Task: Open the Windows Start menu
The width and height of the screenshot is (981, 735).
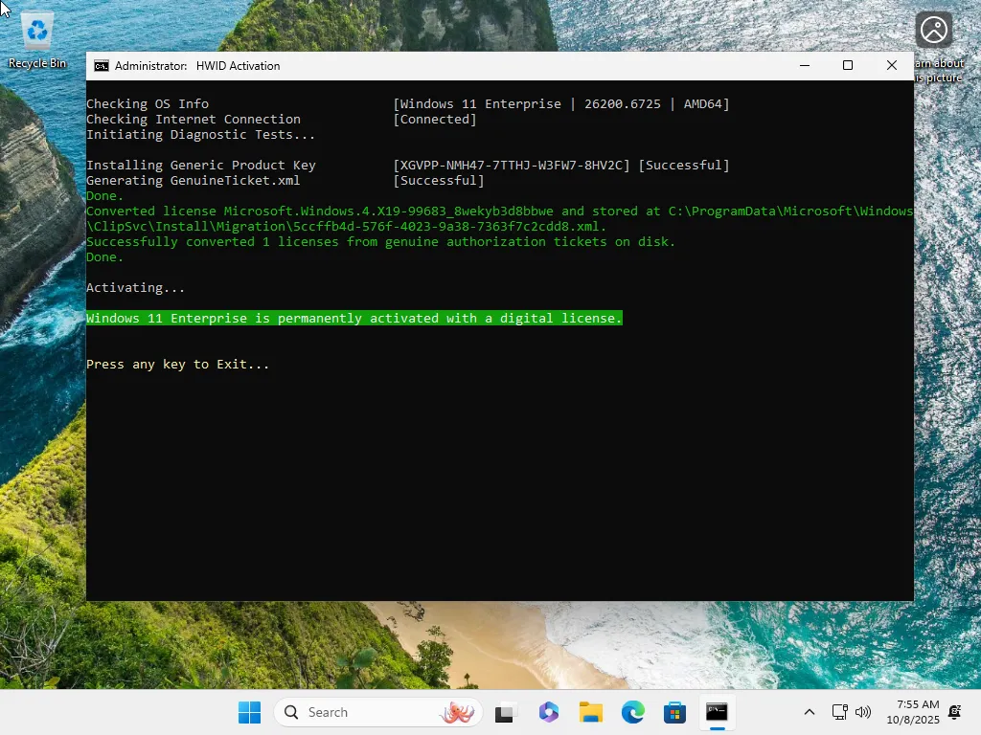Action: click(x=250, y=712)
